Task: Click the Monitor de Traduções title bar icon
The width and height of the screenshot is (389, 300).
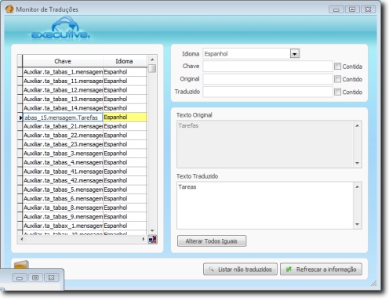Action: (9, 9)
